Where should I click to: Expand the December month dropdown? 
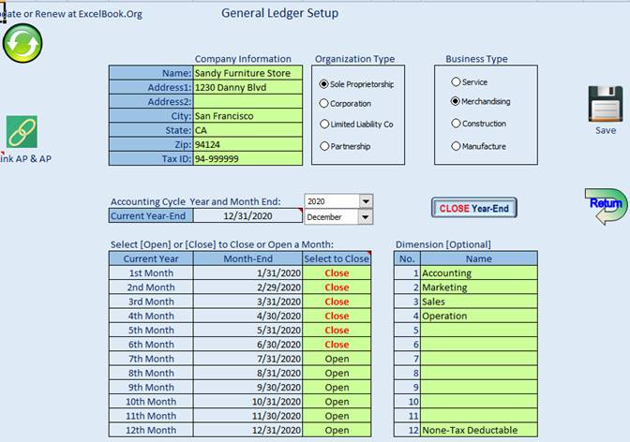tap(366, 217)
